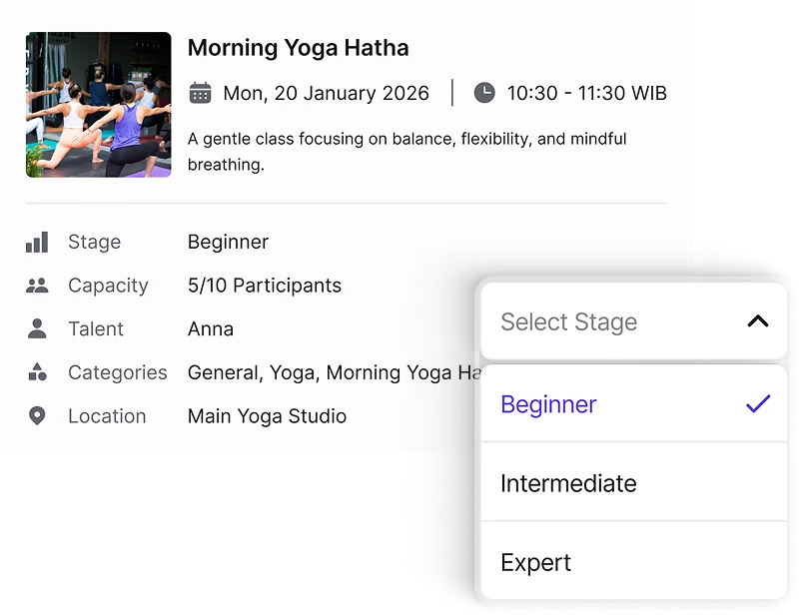
Task: Click the Main Yoga Studio location value
Action: click(267, 416)
